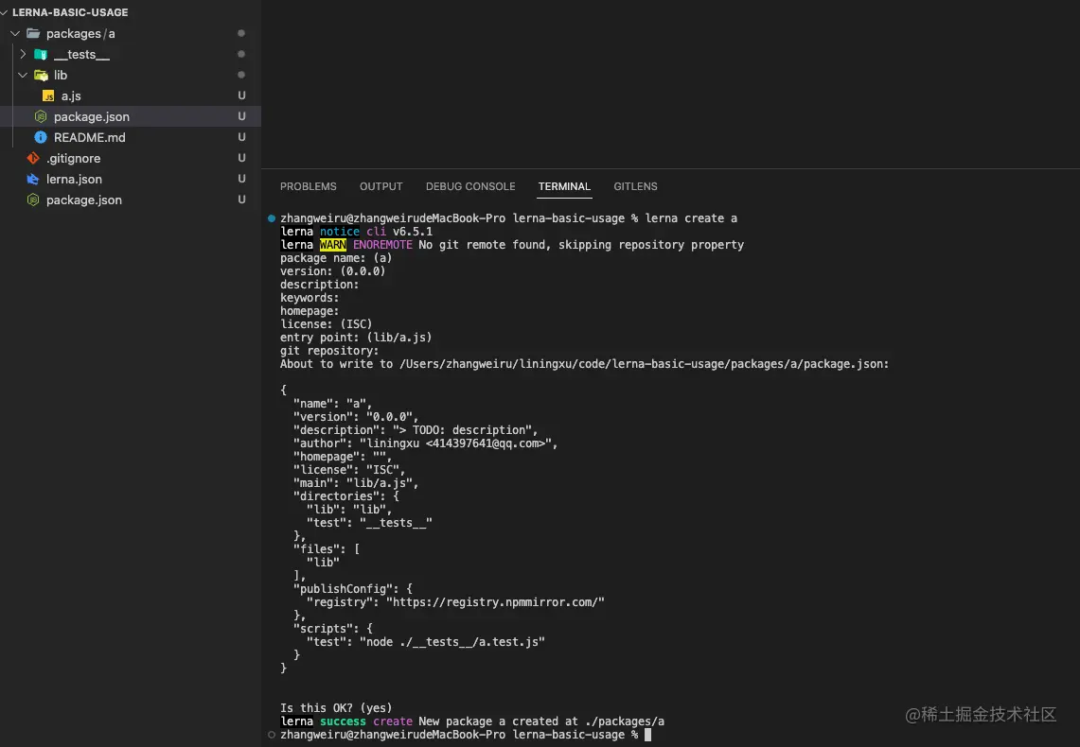Image resolution: width=1080 pixels, height=747 pixels.
Task: Click the 'cli v6.5.1' notice text
Action: coord(399,231)
